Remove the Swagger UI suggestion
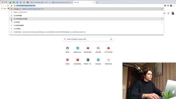The image size is (176, 99). [162, 9]
